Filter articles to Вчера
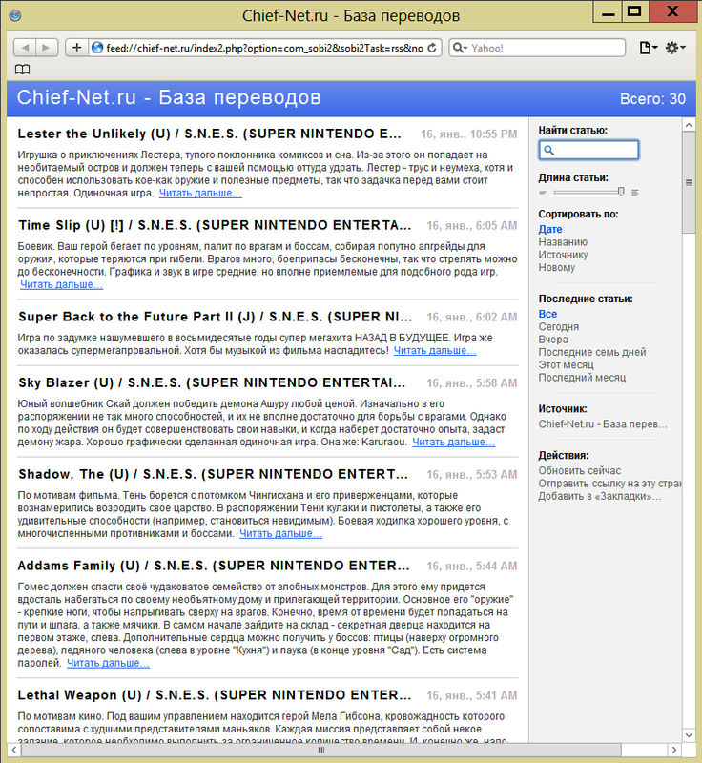The width and height of the screenshot is (702, 763). (x=553, y=340)
